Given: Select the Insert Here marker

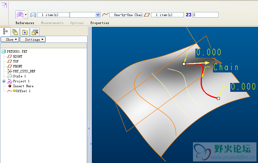Looking at the screenshot, I should click(x=23, y=86).
